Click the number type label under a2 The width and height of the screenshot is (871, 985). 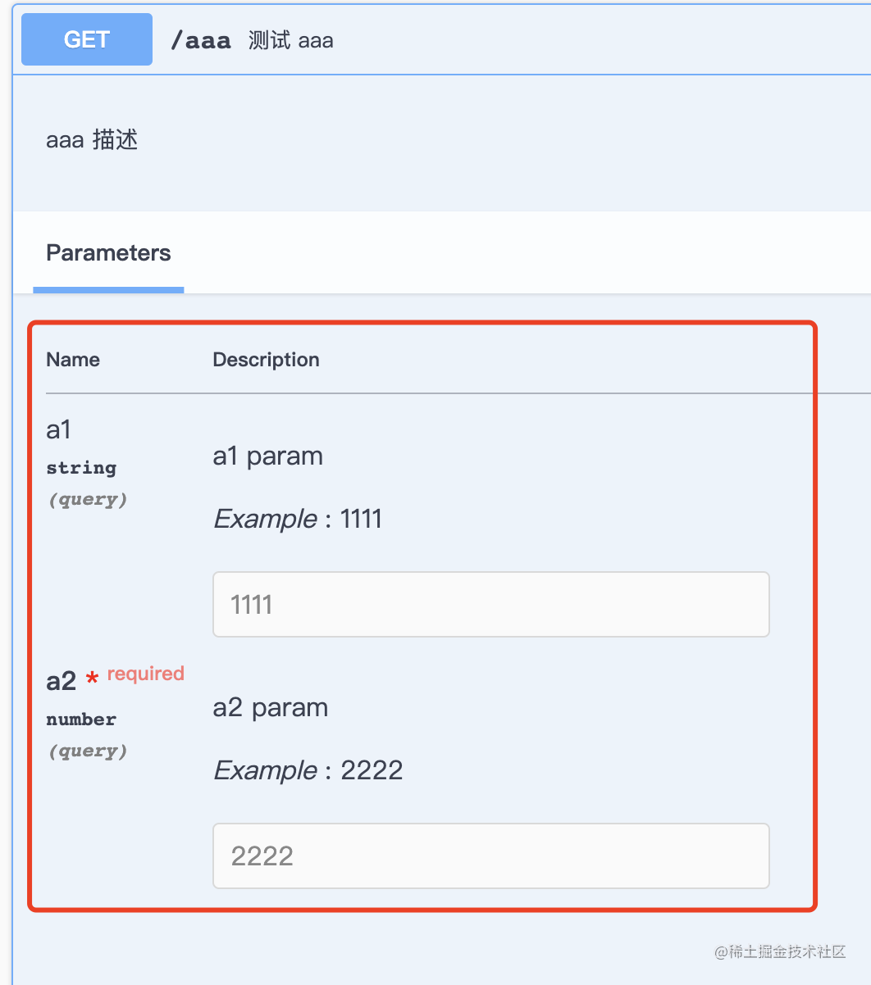click(81, 719)
